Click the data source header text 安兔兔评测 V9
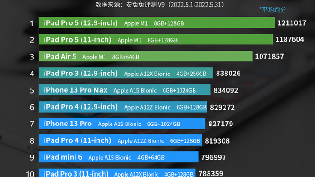The width and height of the screenshot is (315, 177). click(x=145, y=5)
